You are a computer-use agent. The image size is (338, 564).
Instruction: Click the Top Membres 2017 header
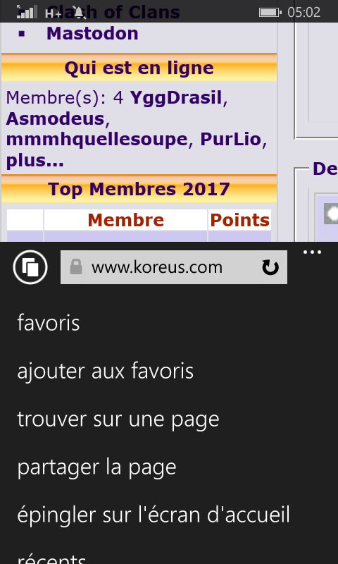[139, 189]
